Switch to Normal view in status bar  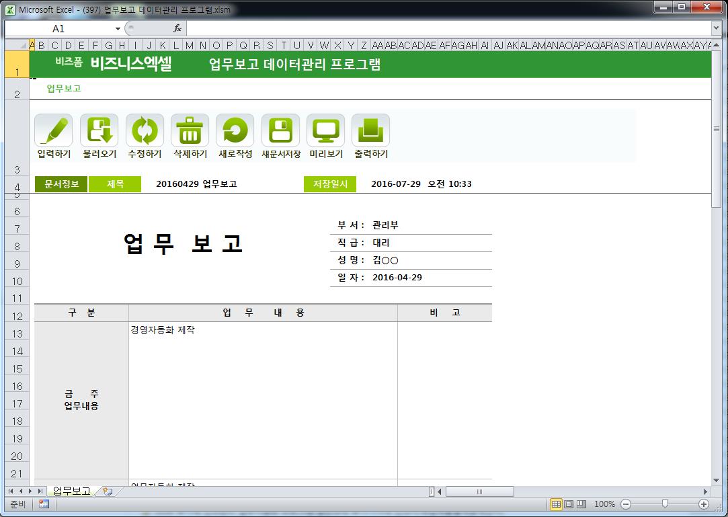click(556, 504)
